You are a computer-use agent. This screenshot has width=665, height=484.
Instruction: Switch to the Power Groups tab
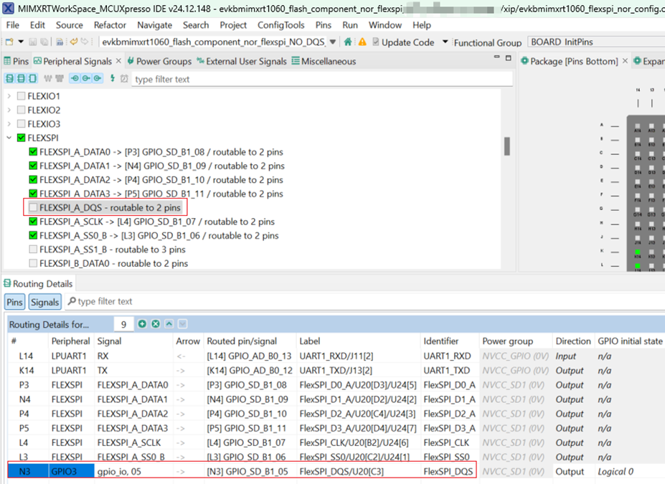point(159,62)
